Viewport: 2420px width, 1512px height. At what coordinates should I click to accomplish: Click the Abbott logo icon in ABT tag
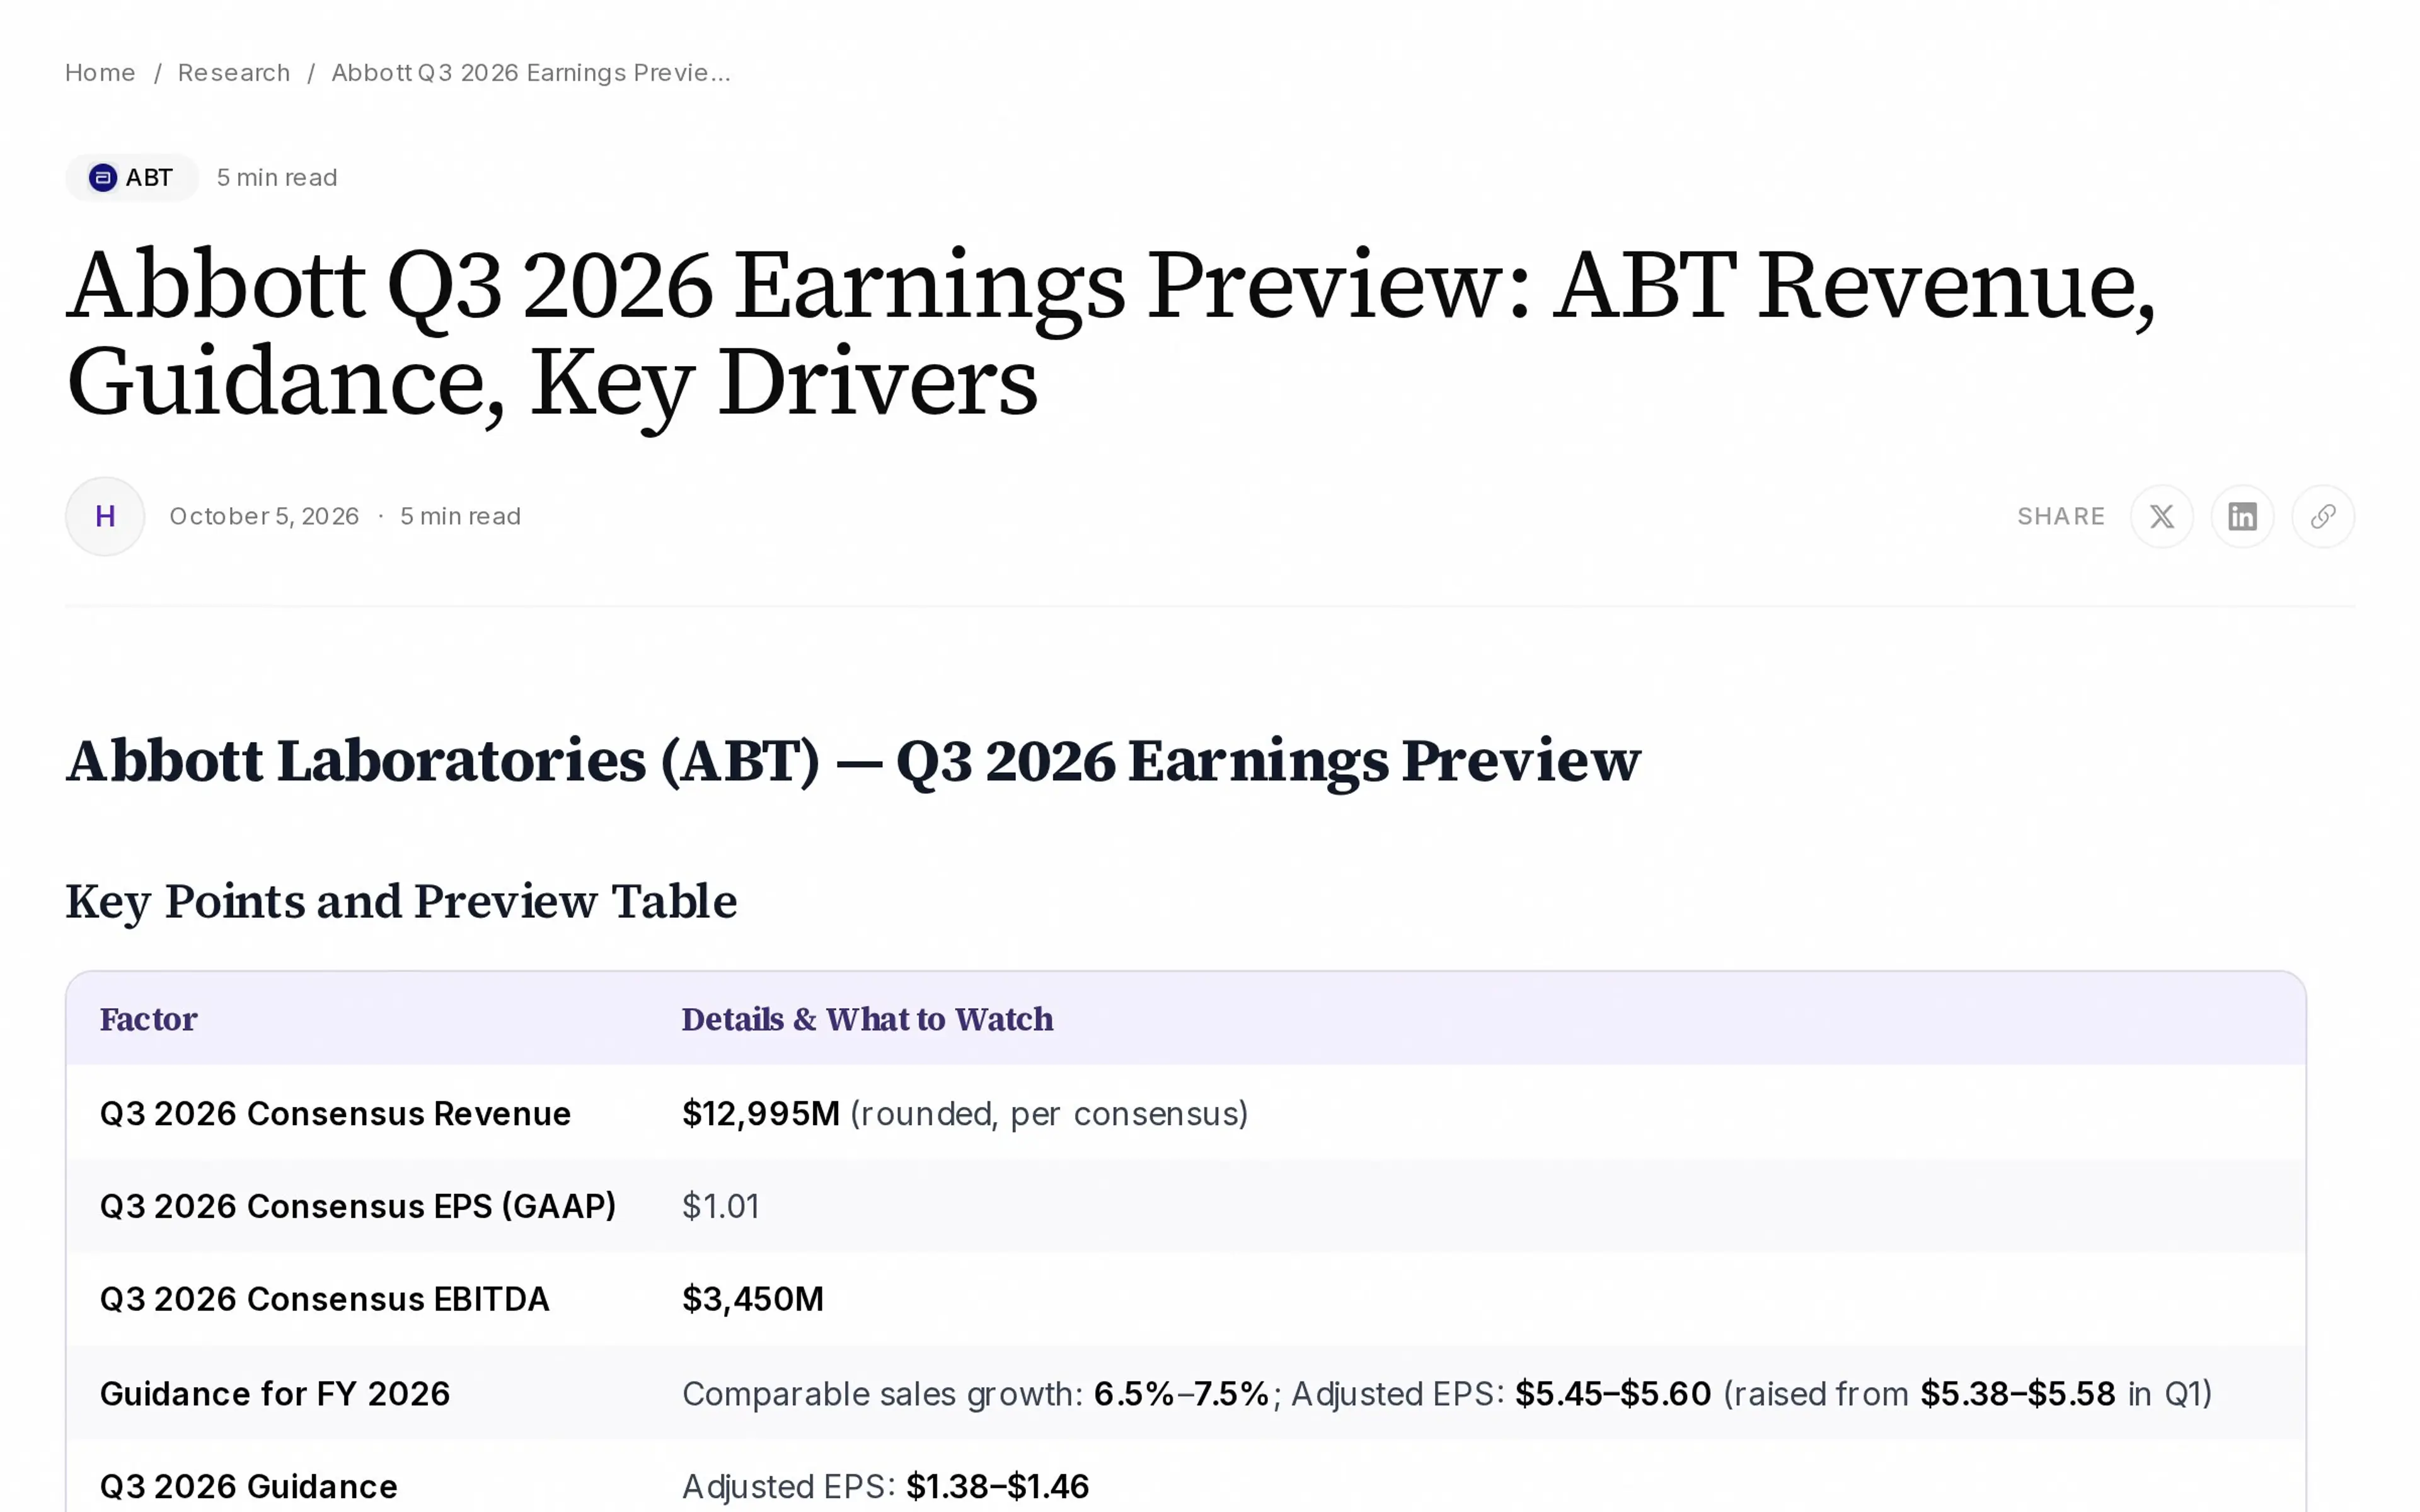103,177
